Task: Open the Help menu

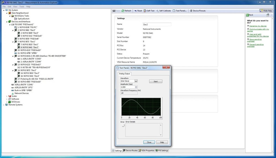Action: [28, 7]
